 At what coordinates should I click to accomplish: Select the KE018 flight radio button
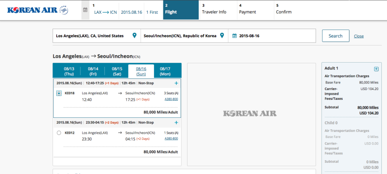[x=59, y=93]
